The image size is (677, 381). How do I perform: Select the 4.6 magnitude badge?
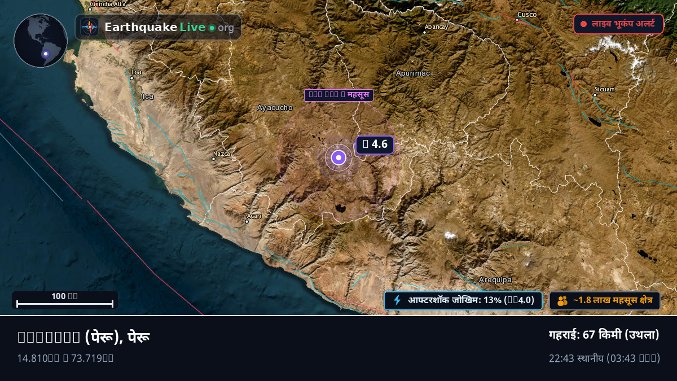click(375, 144)
